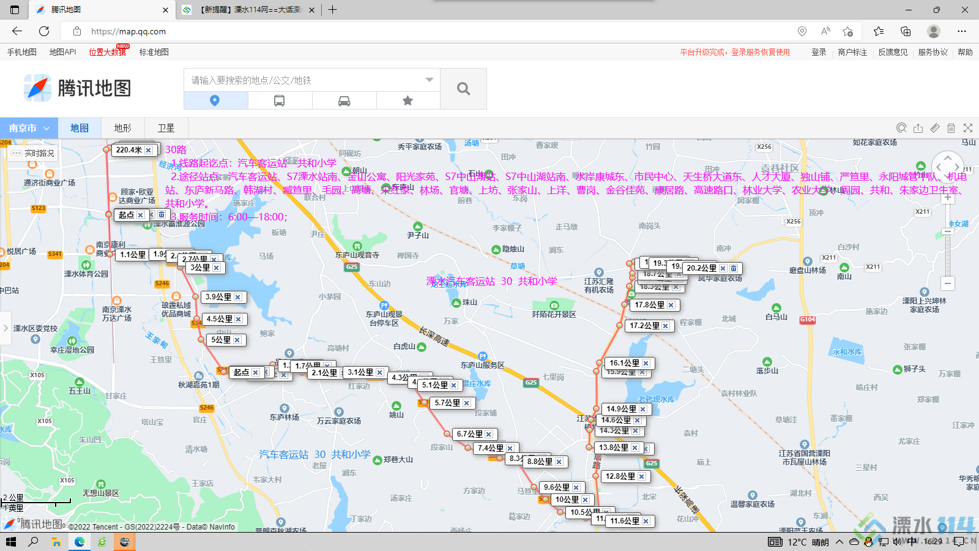Viewport: 979px width, 551px height.
Task: Open the Windows Start menu
Action: [10, 542]
